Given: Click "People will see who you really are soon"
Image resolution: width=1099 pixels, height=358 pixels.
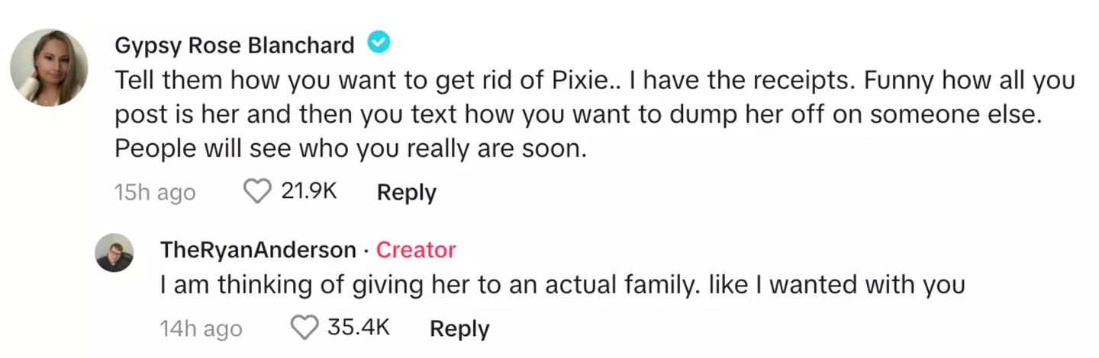Looking at the screenshot, I should 350,149.
